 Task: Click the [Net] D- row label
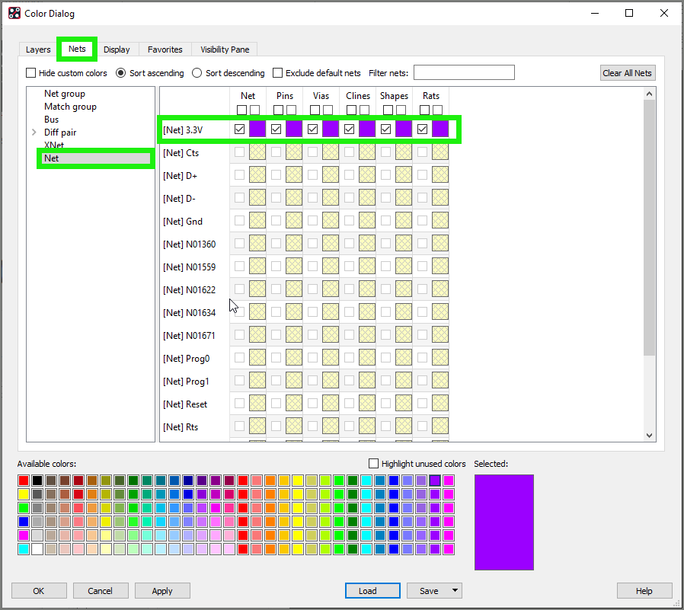click(179, 199)
